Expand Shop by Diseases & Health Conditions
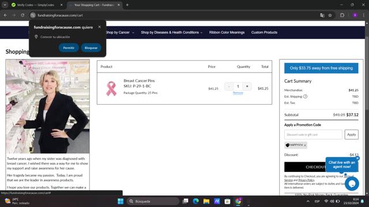Image resolution: width=369 pixels, height=207 pixels. [172, 32]
